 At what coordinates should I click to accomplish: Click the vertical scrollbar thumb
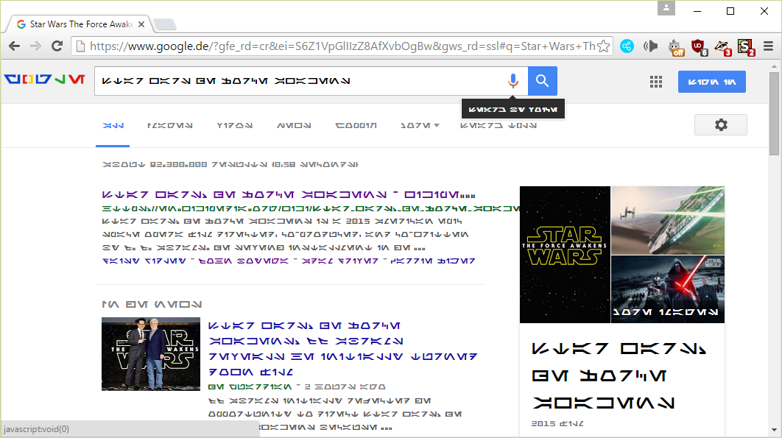(x=773, y=114)
